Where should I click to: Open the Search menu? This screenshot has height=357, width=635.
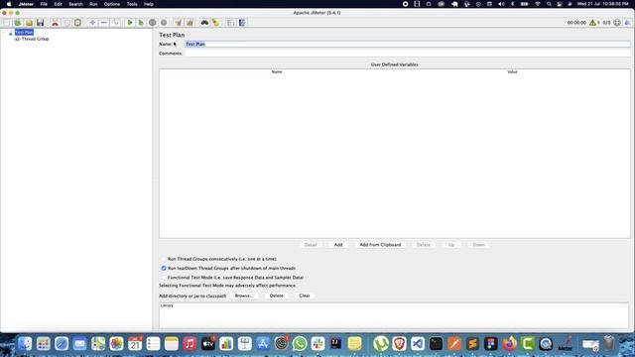point(75,4)
